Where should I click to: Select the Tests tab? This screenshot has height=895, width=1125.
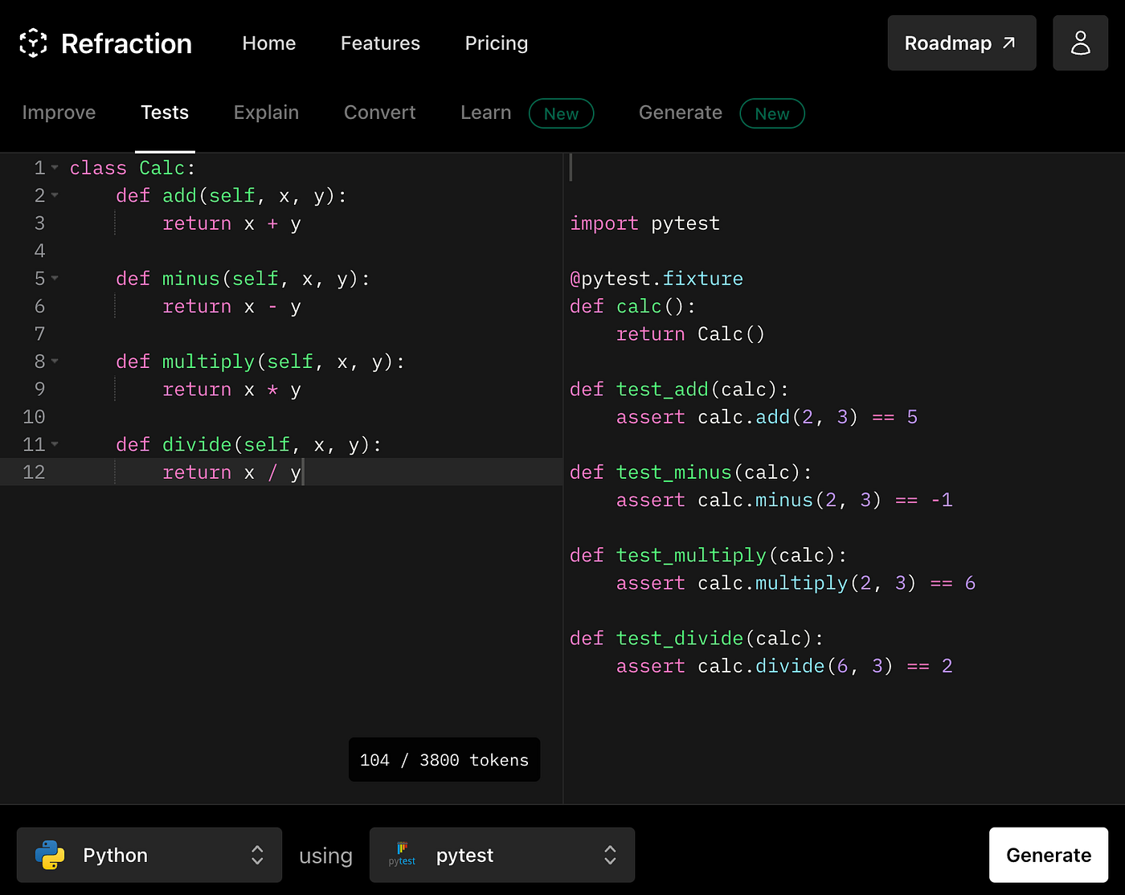click(165, 112)
